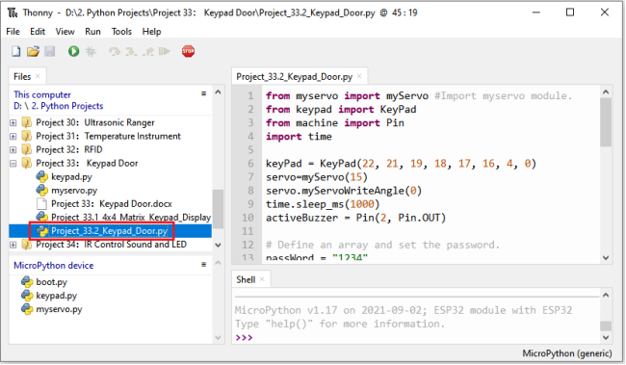Run current script with green play button
Screen dimensions: 626x365
click(73, 51)
